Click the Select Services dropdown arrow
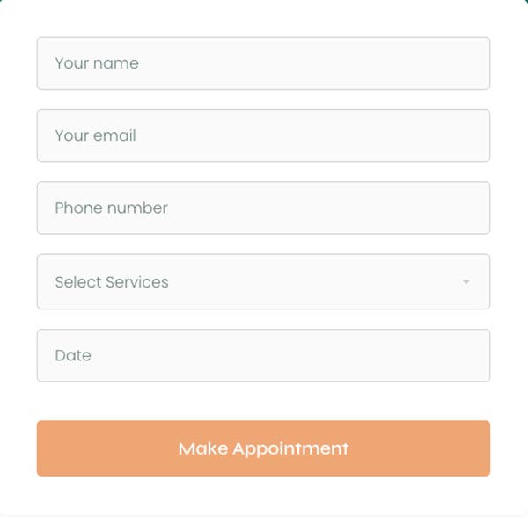 click(x=466, y=282)
